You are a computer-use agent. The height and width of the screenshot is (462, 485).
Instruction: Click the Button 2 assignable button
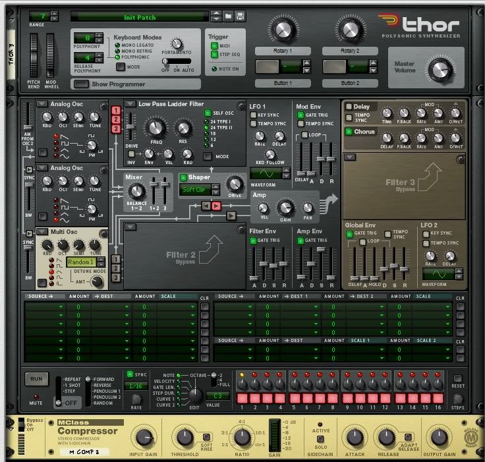(x=334, y=67)
